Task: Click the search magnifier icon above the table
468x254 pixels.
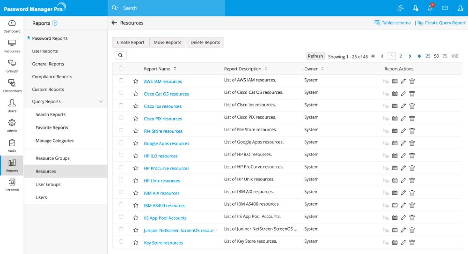Action: pos(120,55)
